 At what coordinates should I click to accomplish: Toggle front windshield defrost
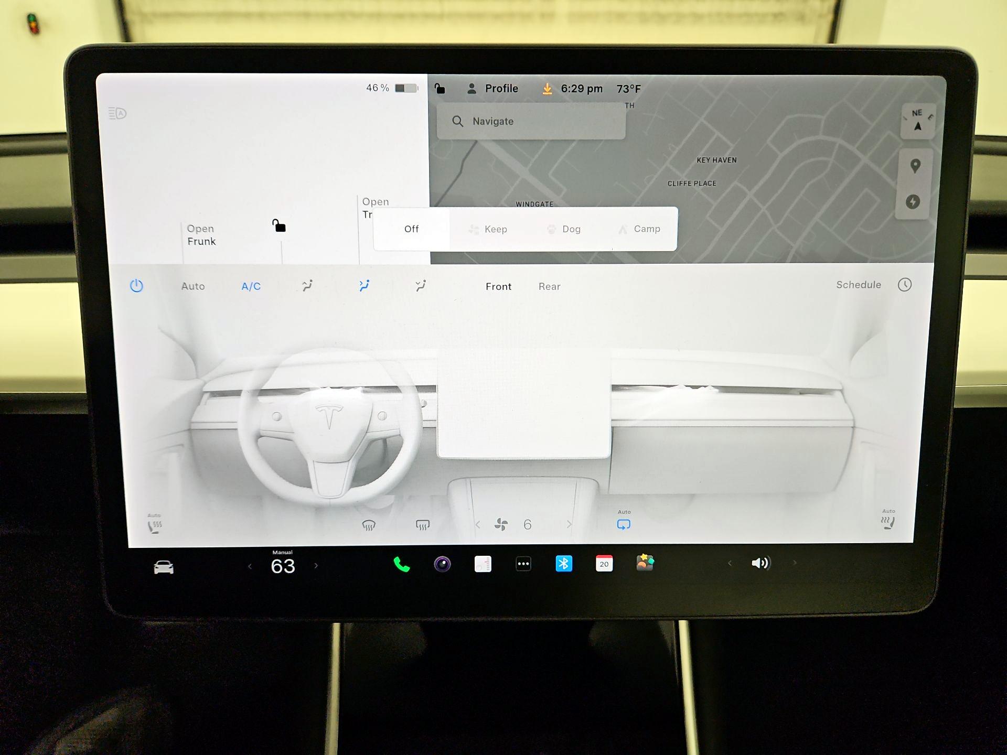(x=369, y=525)
